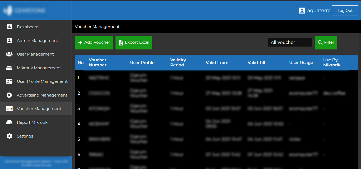This screenshot has width=361, height=169.
Task: Click the Advertising Management play icon
Action: [x=9, y=95]
